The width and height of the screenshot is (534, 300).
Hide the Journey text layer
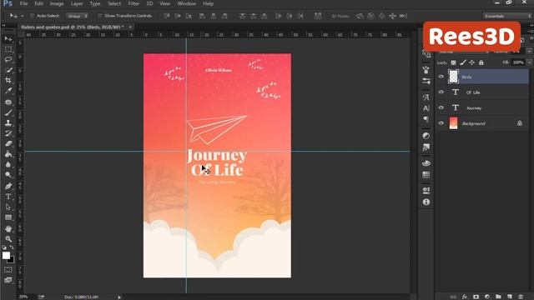coord(441,107)
